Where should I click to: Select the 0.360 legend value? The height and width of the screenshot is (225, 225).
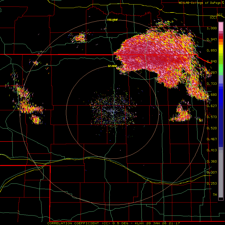(212, 161)
